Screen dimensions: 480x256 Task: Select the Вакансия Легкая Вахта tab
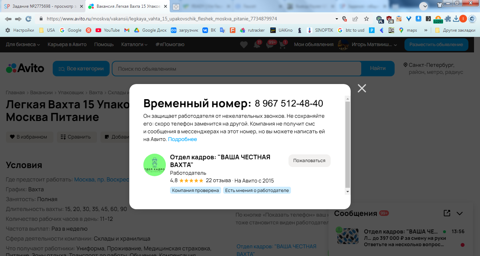coord(128,6)
